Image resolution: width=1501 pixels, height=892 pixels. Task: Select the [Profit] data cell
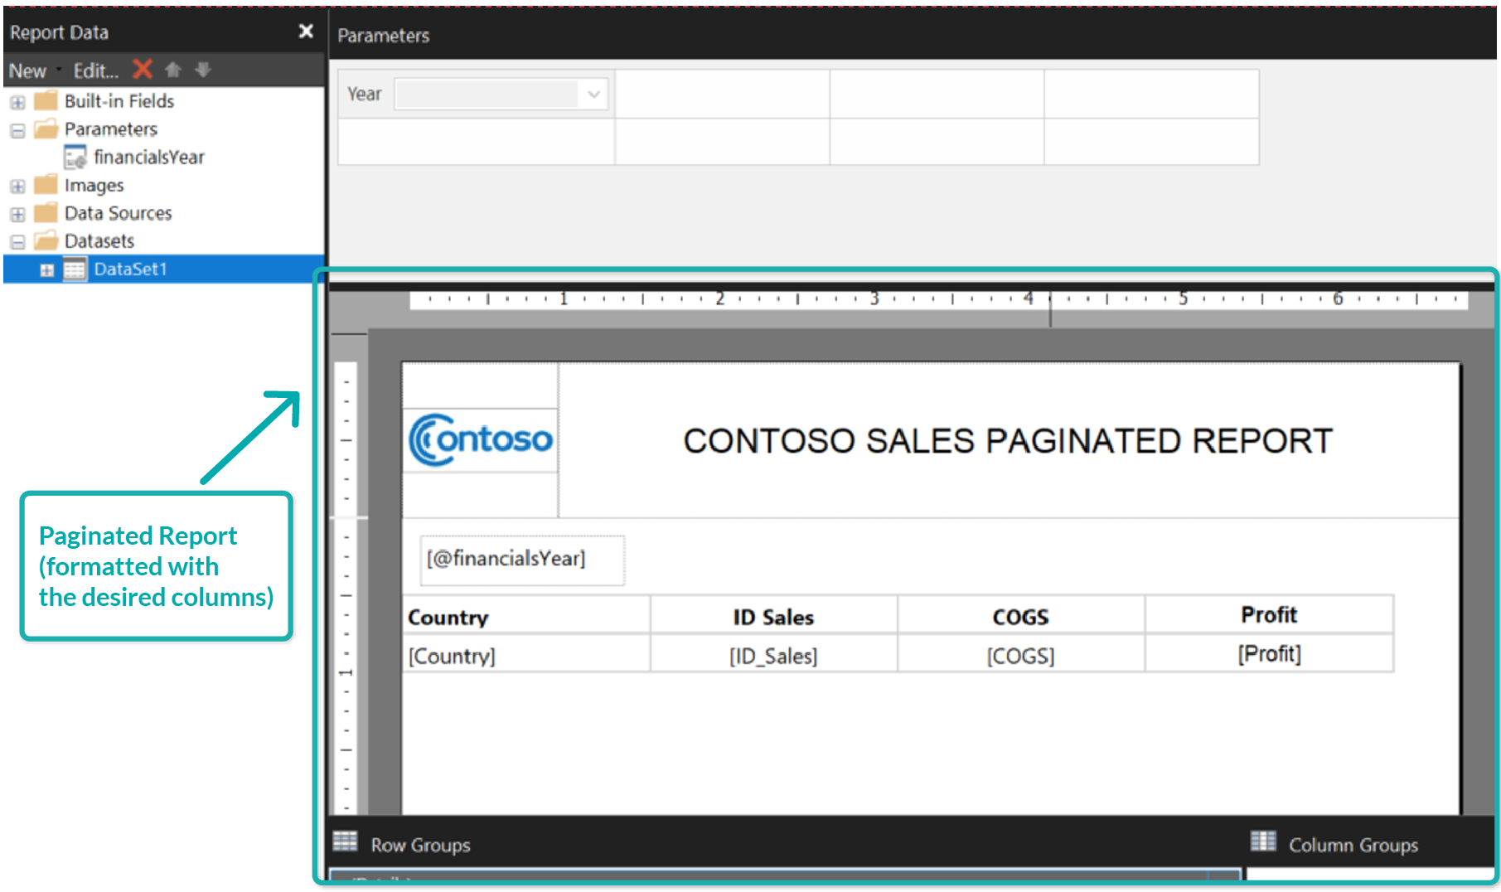1269,654
